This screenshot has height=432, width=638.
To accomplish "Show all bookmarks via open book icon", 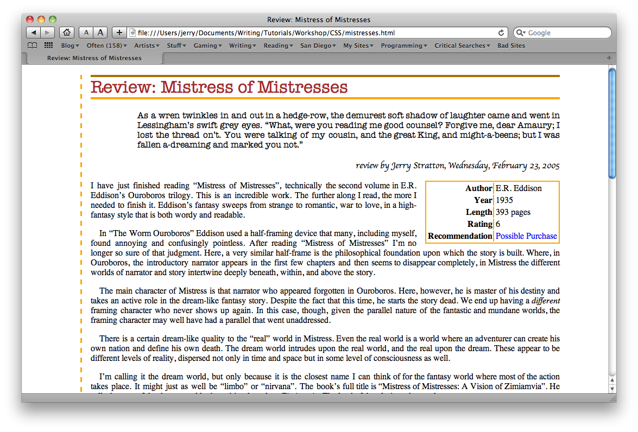I will pyautogui.click(x=33, y=46).
